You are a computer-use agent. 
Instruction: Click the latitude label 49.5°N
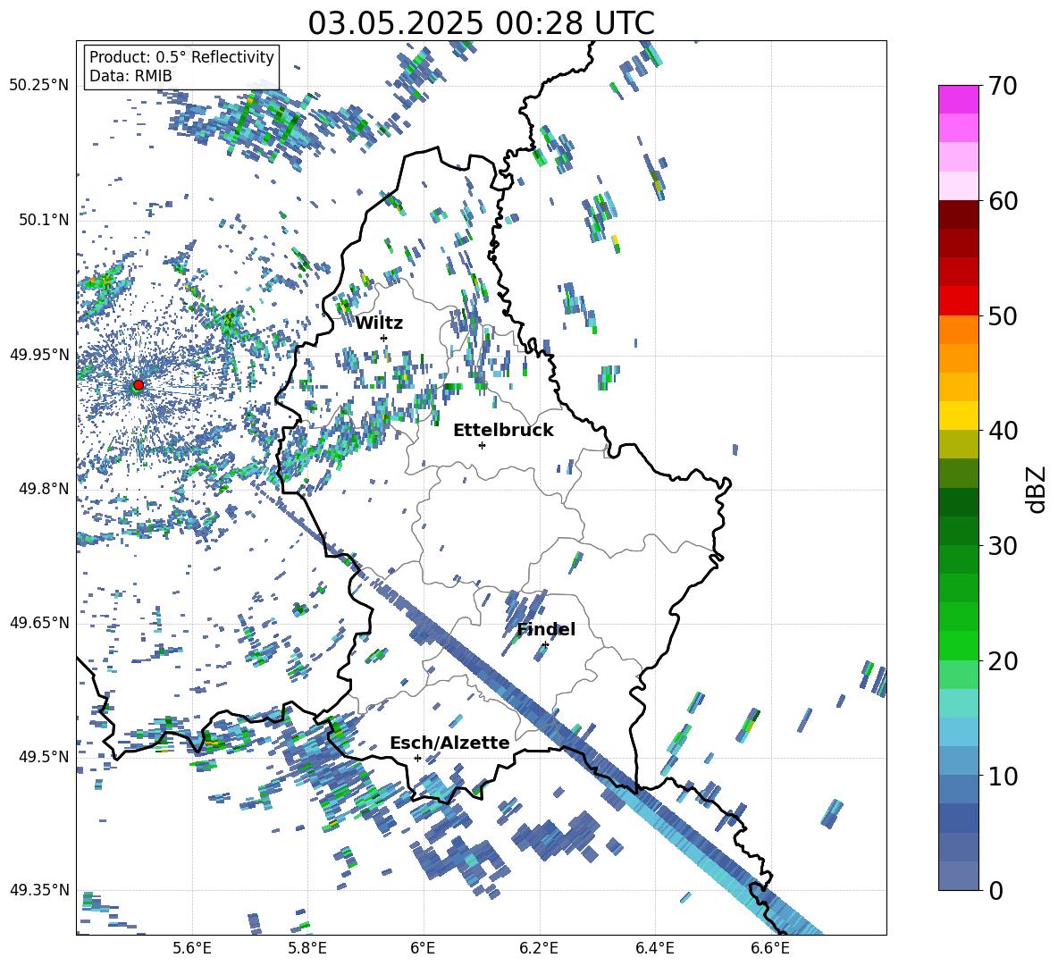[x=43, y=756]
